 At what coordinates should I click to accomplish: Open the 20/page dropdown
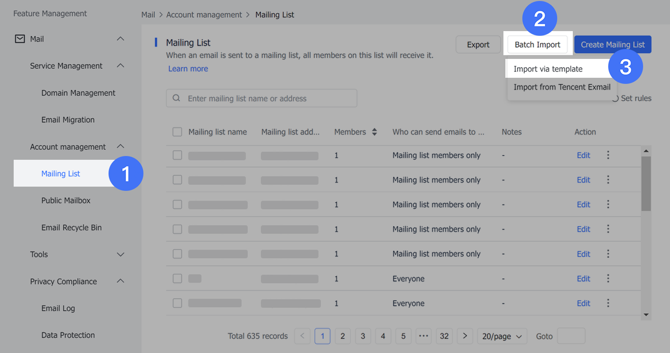pos(502,336)
